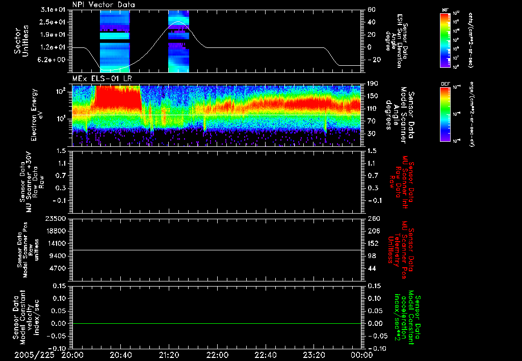Click the "98" telemetry tick value

[372, 256]
